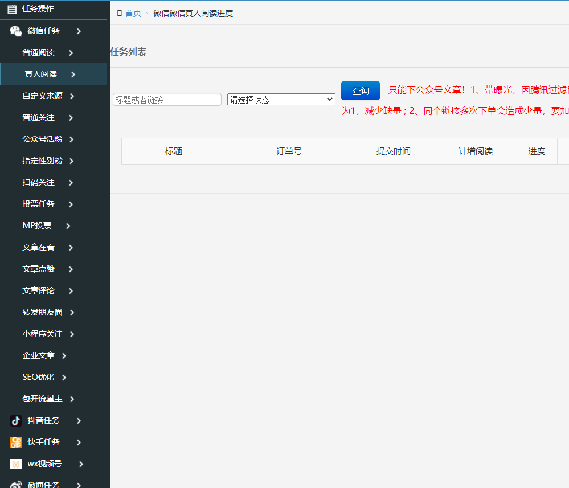The height and width of the screenshot is (488, 569).
Task: Open the 首页 breadcrumb link
Action: tap(132, 13)
